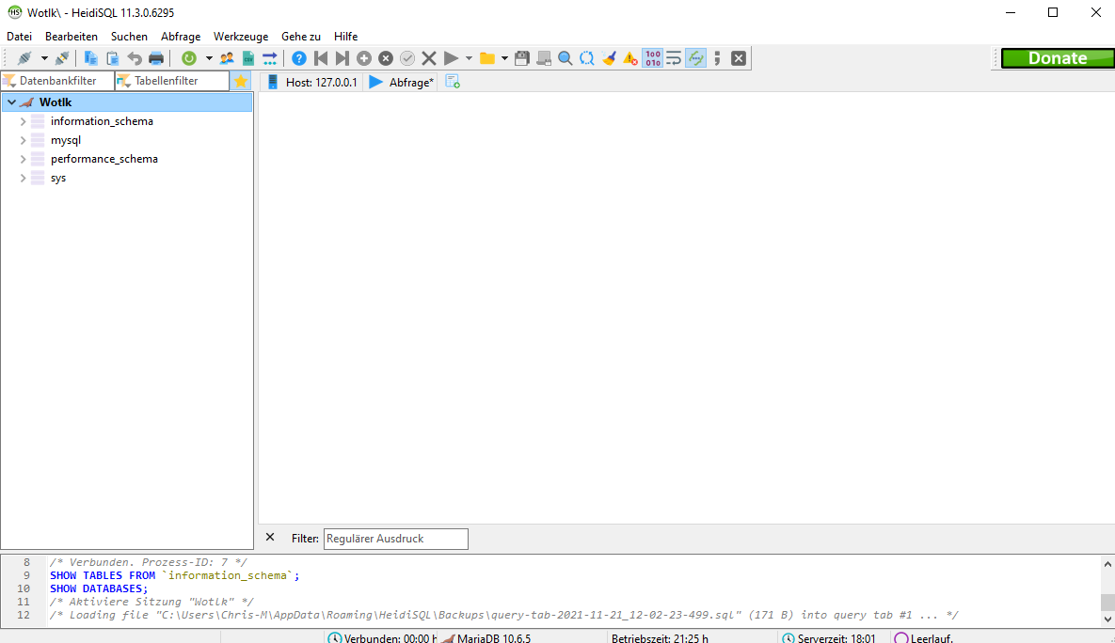Click the search-and-replace circular arrows icon
The image size is (1115, 643).
pyautogui.click(x=586, y=58)
